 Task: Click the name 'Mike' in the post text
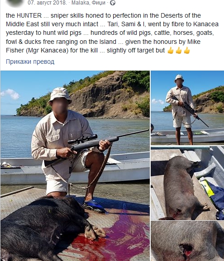pos(194,42)
